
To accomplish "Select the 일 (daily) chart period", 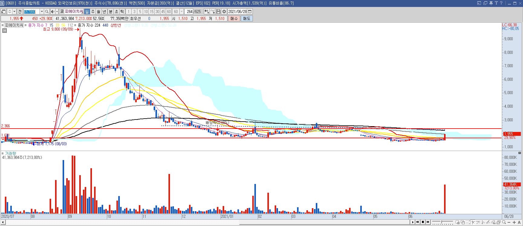I will pos(87,11).
